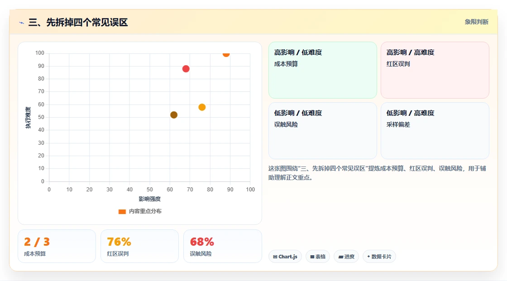Click the icon inside the Chart.js tag

pos(275,257)
